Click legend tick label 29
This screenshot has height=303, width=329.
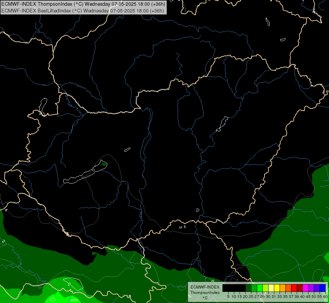point(262,297)
